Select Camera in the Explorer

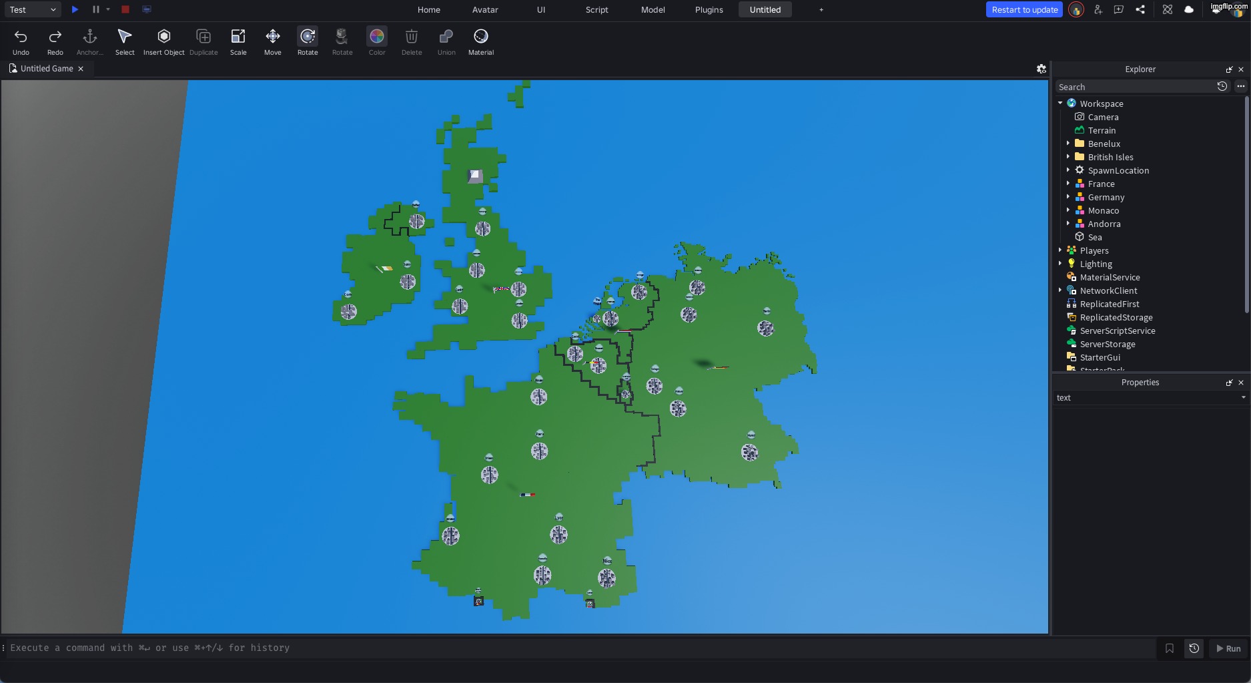(x=1103, y=117)
